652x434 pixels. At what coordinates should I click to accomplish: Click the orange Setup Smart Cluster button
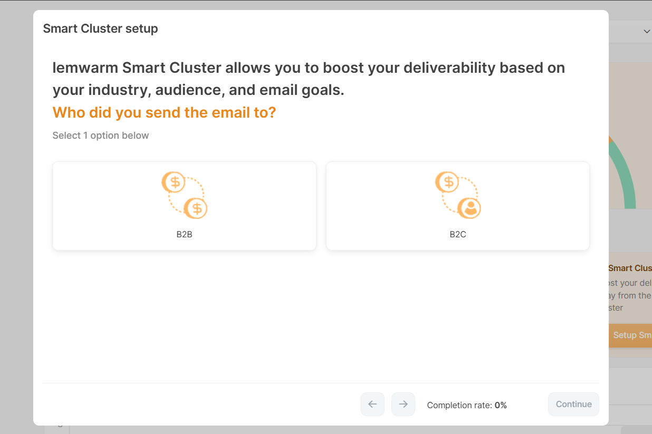630,335
